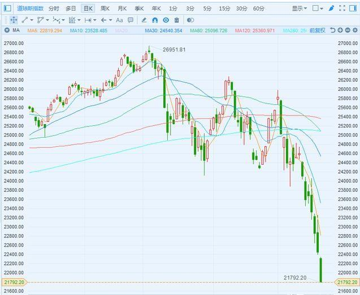This screenshot has width=360, height=295.
Task: Click the 道琼斯指数 index name
Action: [30, 8]
